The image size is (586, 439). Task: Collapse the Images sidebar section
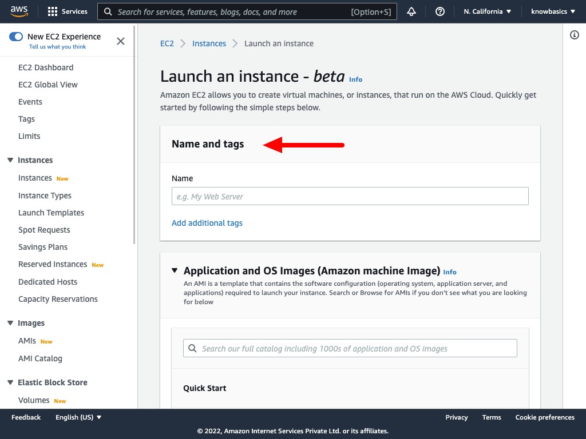[x=10, y=323]
